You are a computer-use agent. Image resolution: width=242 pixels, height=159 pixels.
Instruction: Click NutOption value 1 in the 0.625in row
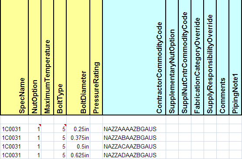click(x=35, y=155)
